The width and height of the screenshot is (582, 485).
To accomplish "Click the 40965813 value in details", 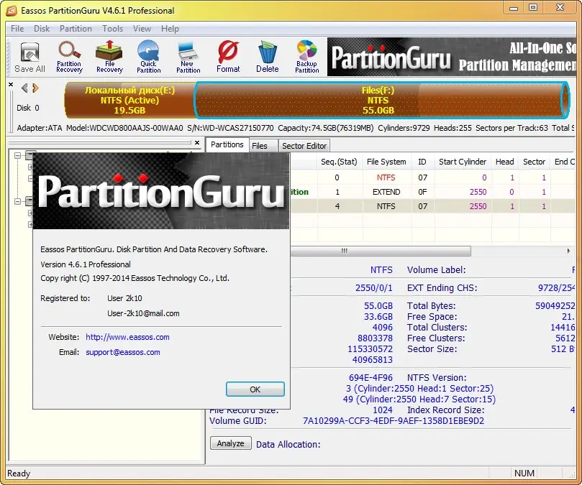I will point(372,360).
